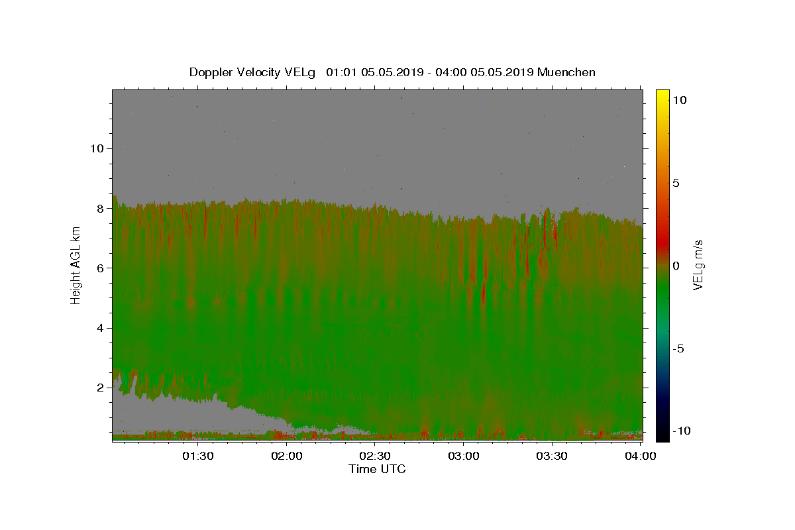Click the colorbar tick label -10
Viewport: 795px width, 530px height.
(x=680, y=431)
